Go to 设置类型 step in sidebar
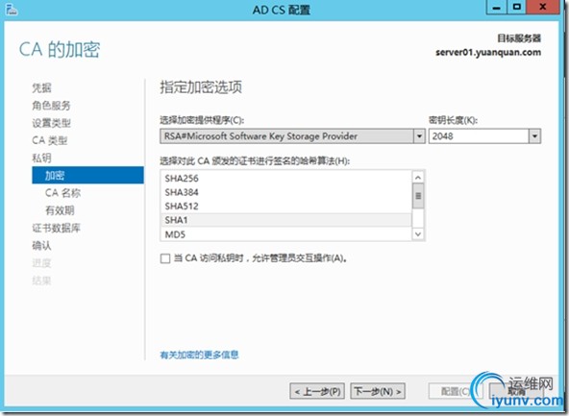569x416 pixels. tap(51, 123)
